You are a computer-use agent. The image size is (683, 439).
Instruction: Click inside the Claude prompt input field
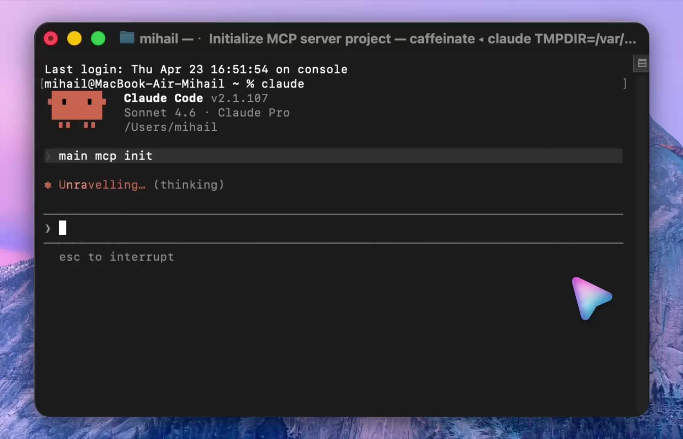click(x=320, y=228)
